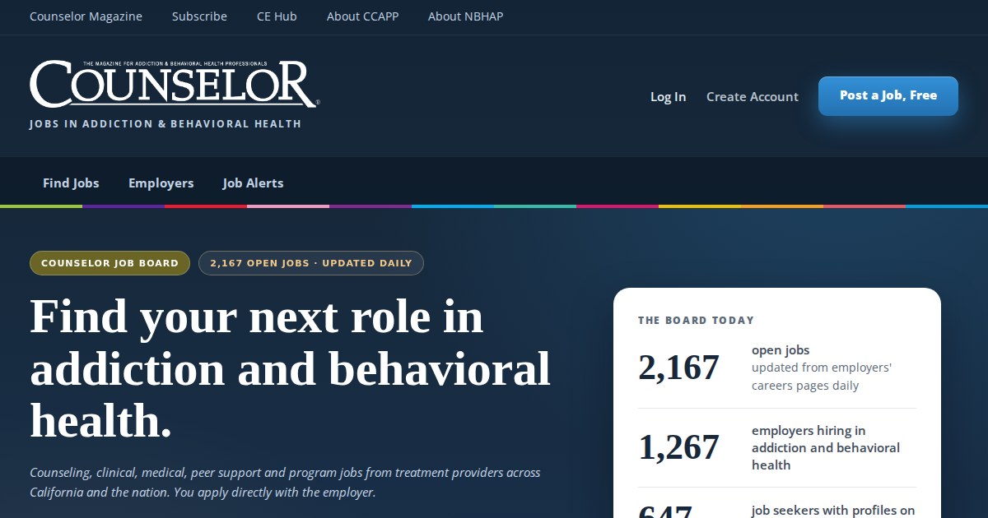
Task: Click the Post a Job, Free button
Action: (888, 96)
